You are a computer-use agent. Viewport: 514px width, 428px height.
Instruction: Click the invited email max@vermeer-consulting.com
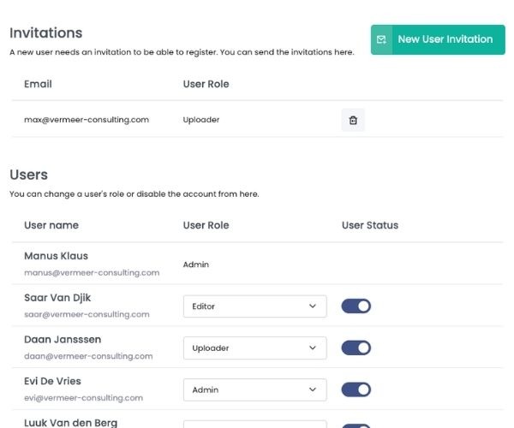87,120
